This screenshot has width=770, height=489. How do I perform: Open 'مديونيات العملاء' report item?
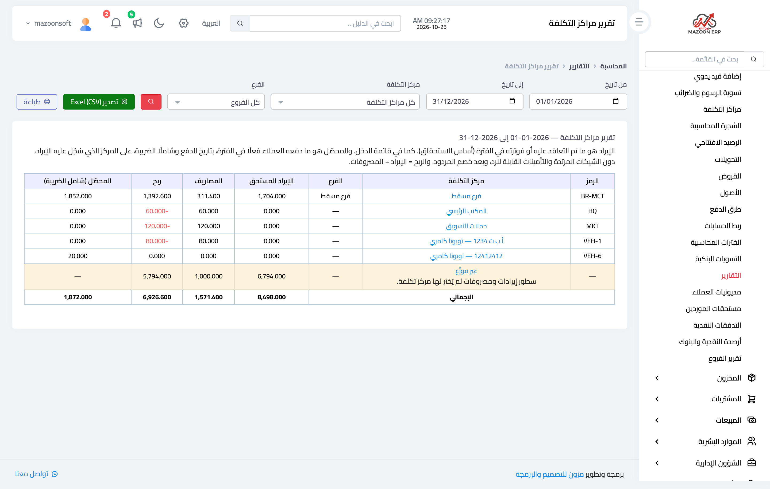pos(716,292)
